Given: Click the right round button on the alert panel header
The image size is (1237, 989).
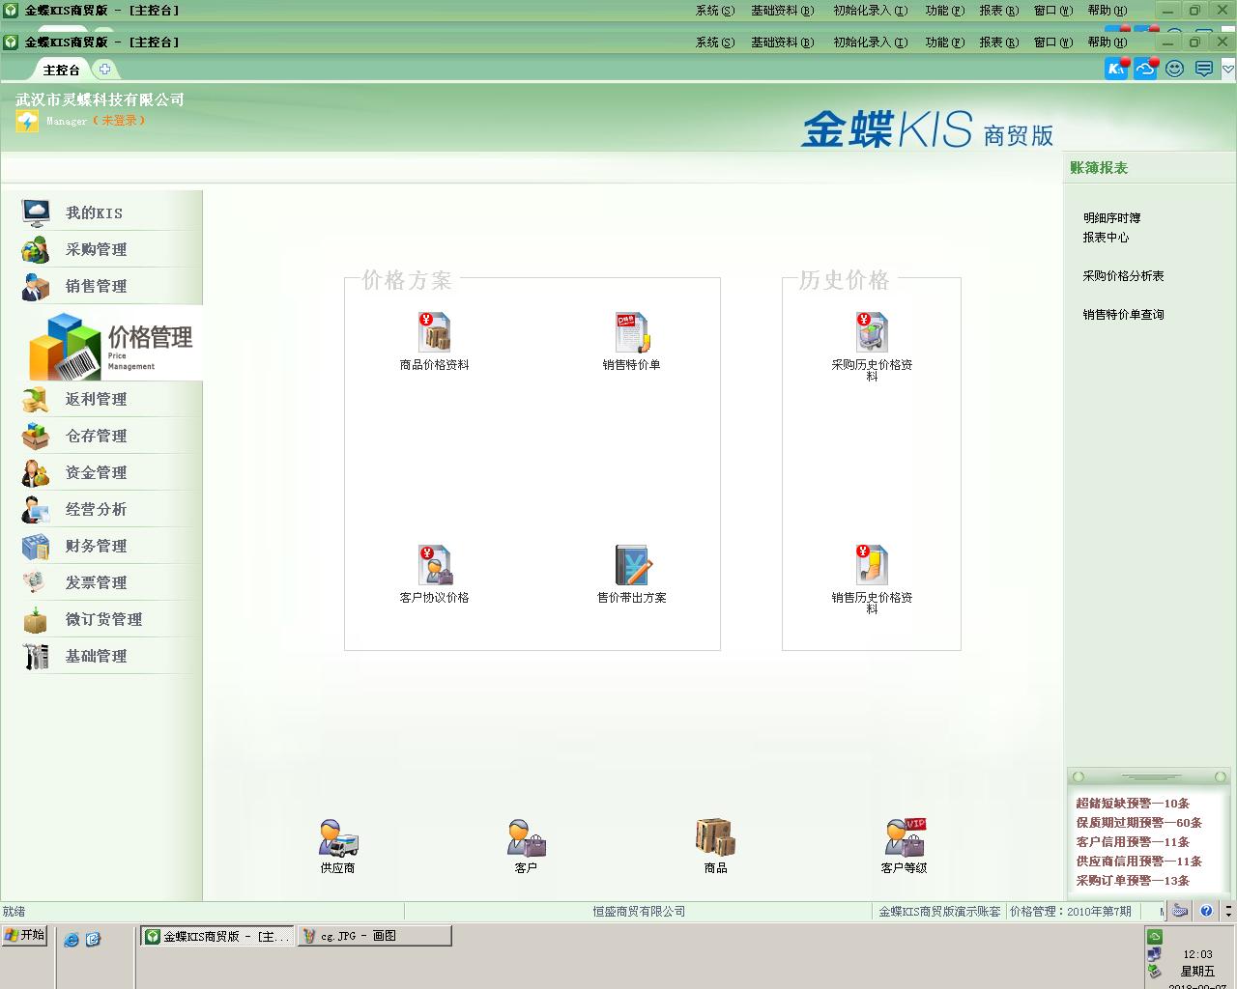Looking at the screenshot, I should [x=1220, y=777].
